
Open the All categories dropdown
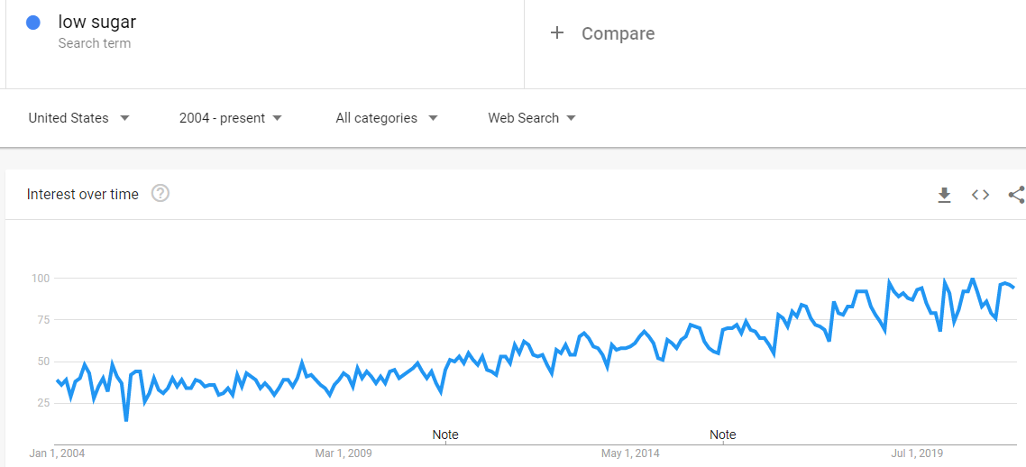point(387,118)
